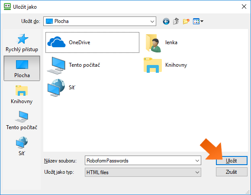Open the view menu icon
Screen dimensions: 251x195
[198, 21]
